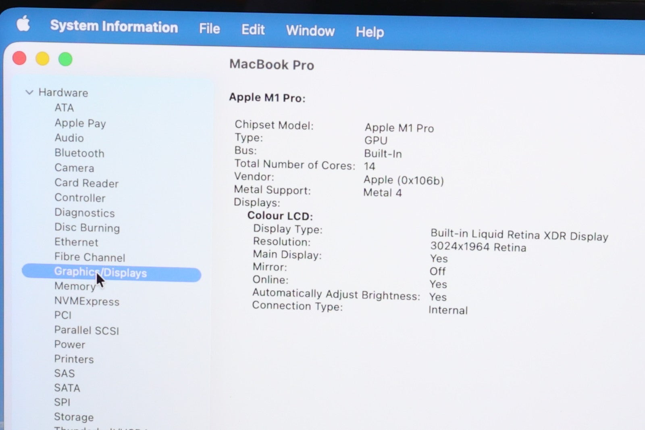The height and width of the screenshot is (430, 645).
Task: Click the green full-screen window button
Action: click(65, 59)
